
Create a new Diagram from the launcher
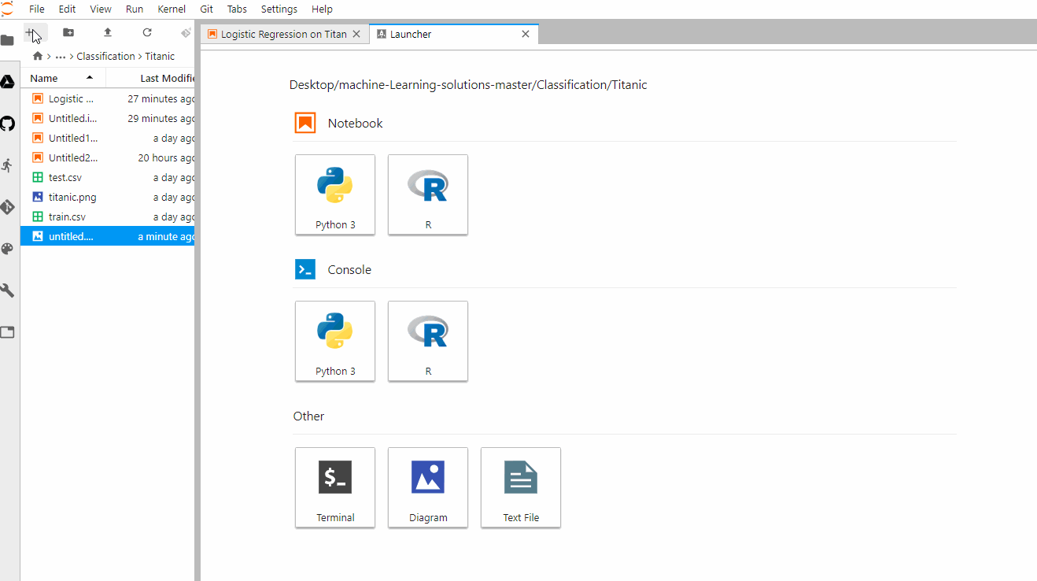[x=428, y=487]
